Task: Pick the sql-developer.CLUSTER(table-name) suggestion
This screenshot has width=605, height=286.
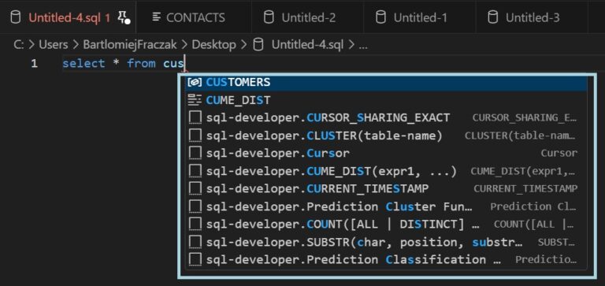Action: pyautogui.click(x=386, y=136)
